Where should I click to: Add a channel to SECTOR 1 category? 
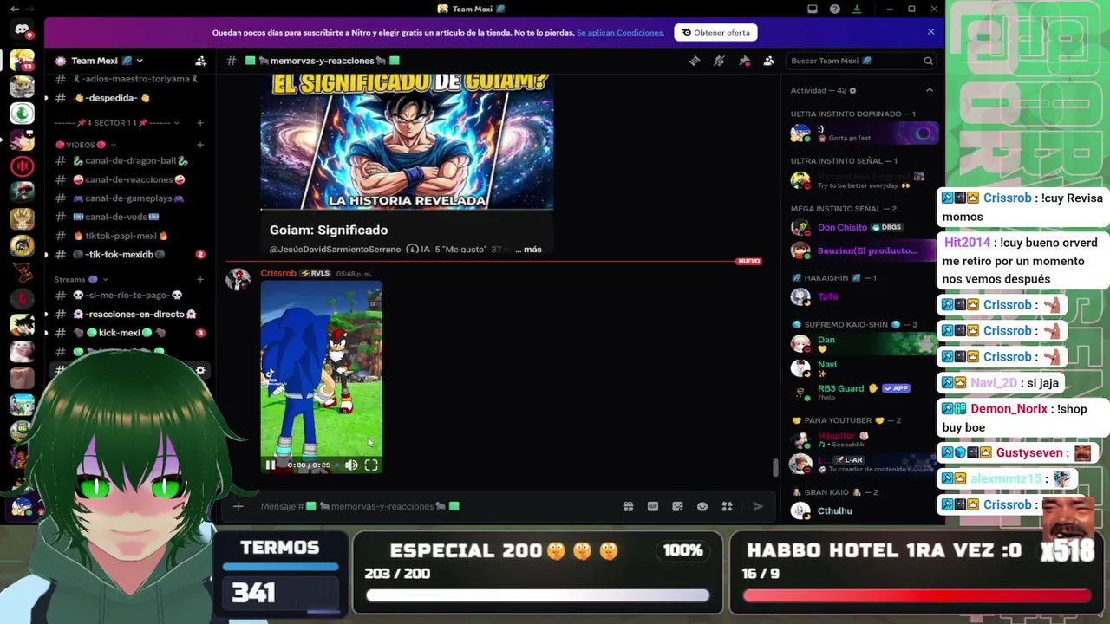click(200, 123)
